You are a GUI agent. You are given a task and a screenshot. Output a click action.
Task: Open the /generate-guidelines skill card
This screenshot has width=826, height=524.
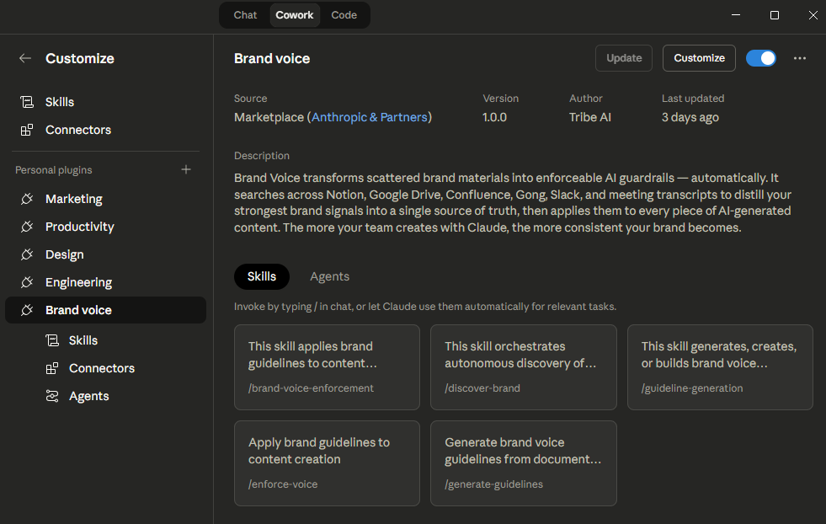point(523,463)
